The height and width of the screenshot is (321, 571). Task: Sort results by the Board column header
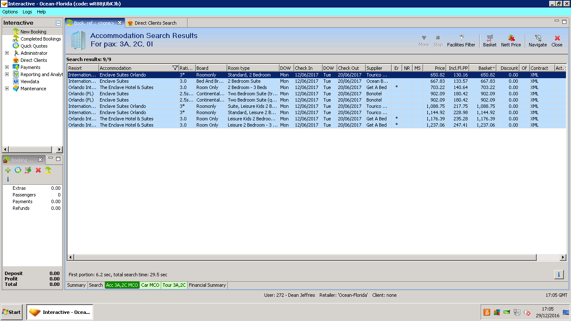click(211, 68)
